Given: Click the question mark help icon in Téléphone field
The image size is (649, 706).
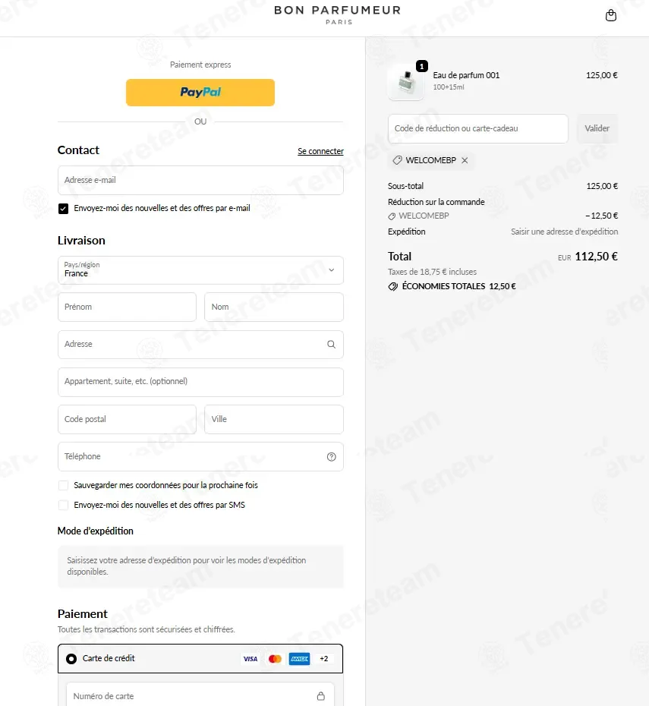Looking at the screenshot, I should pos(331,456).
